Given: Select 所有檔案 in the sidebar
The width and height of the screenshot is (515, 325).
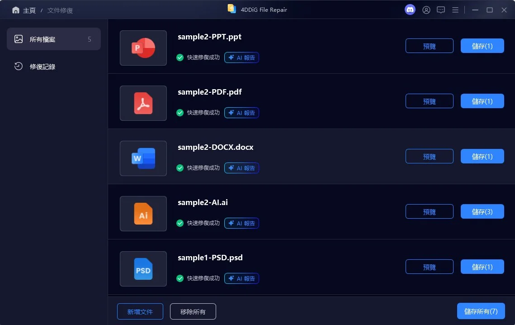Looking at the screenshot, I should point(54,39).
